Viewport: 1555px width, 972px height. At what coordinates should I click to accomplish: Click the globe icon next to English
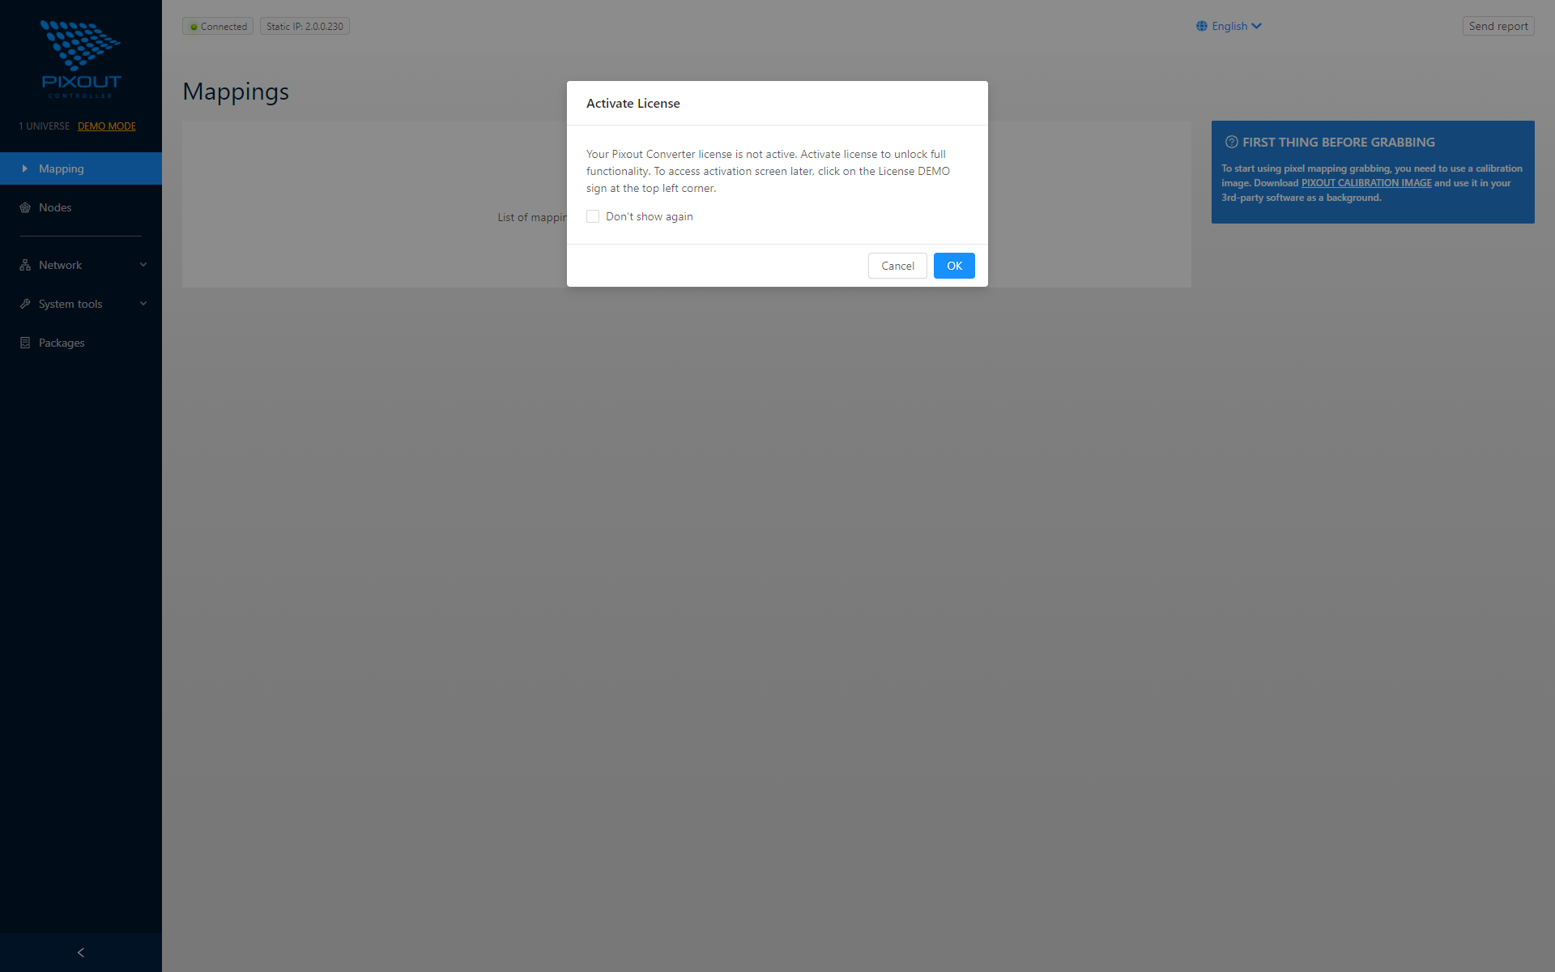click(x=1201, y=26)
